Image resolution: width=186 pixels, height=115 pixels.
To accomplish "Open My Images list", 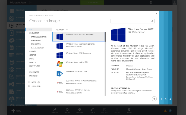I will 34,72.
